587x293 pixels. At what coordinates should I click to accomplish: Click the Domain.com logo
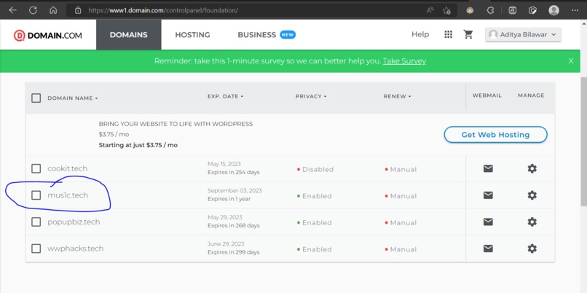[48, 35]
